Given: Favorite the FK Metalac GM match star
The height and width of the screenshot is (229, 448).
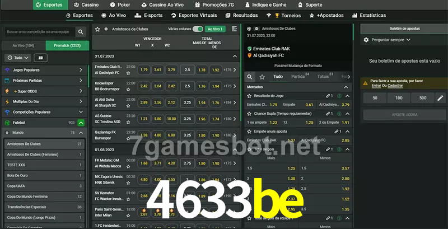Looking at the screenshot, I should coord(128,166).
